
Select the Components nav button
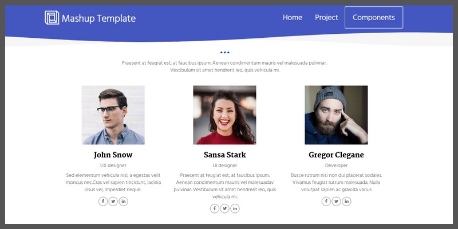point(374,18)
